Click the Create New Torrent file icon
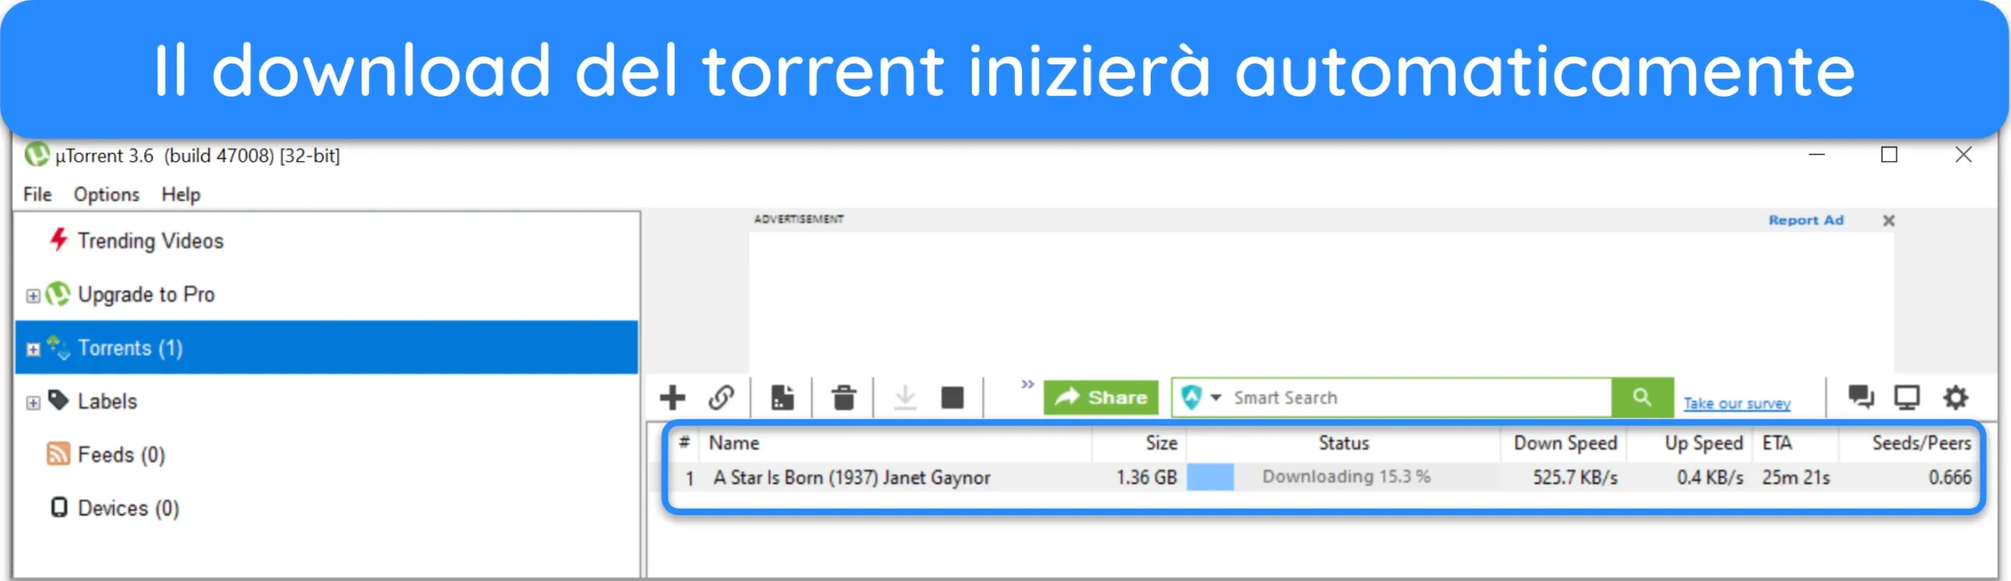 pyautogui.click(x=782, y=398)
